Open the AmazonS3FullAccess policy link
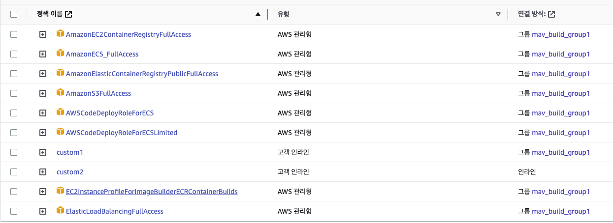Viewport: 613px width, 223px height. 98,93
